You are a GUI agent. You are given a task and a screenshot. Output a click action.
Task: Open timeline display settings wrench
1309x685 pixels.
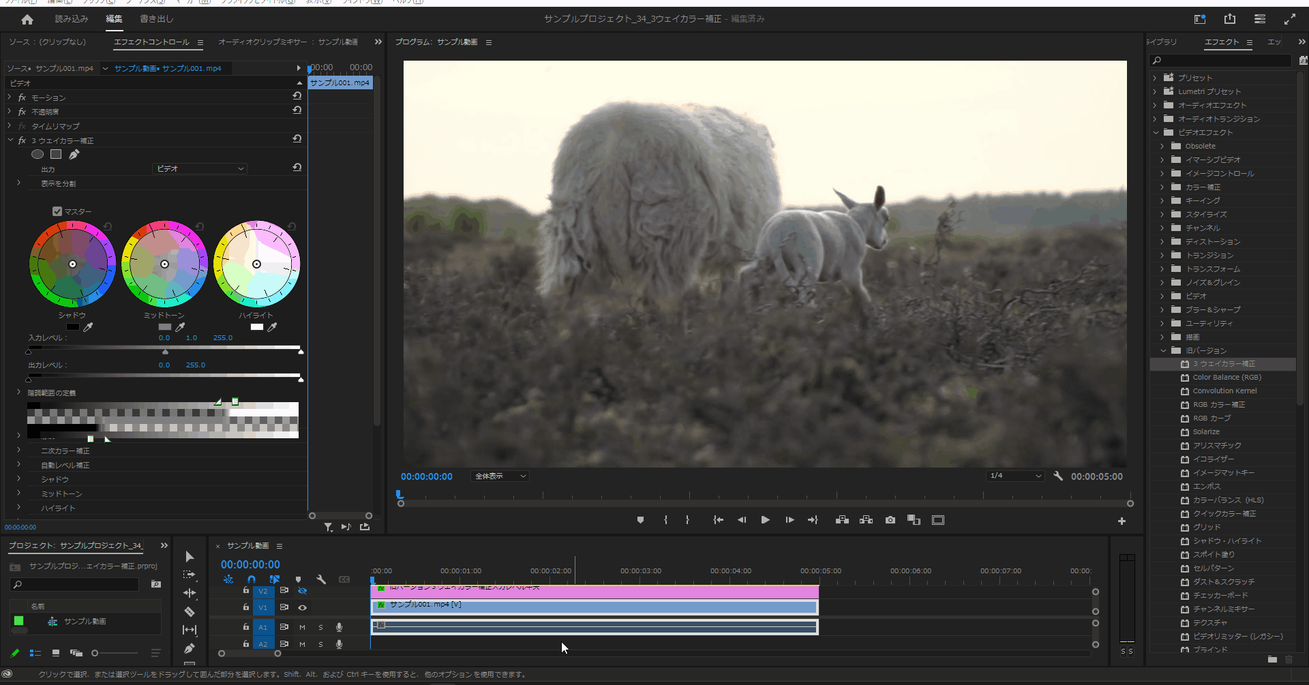tap(321, 579)
